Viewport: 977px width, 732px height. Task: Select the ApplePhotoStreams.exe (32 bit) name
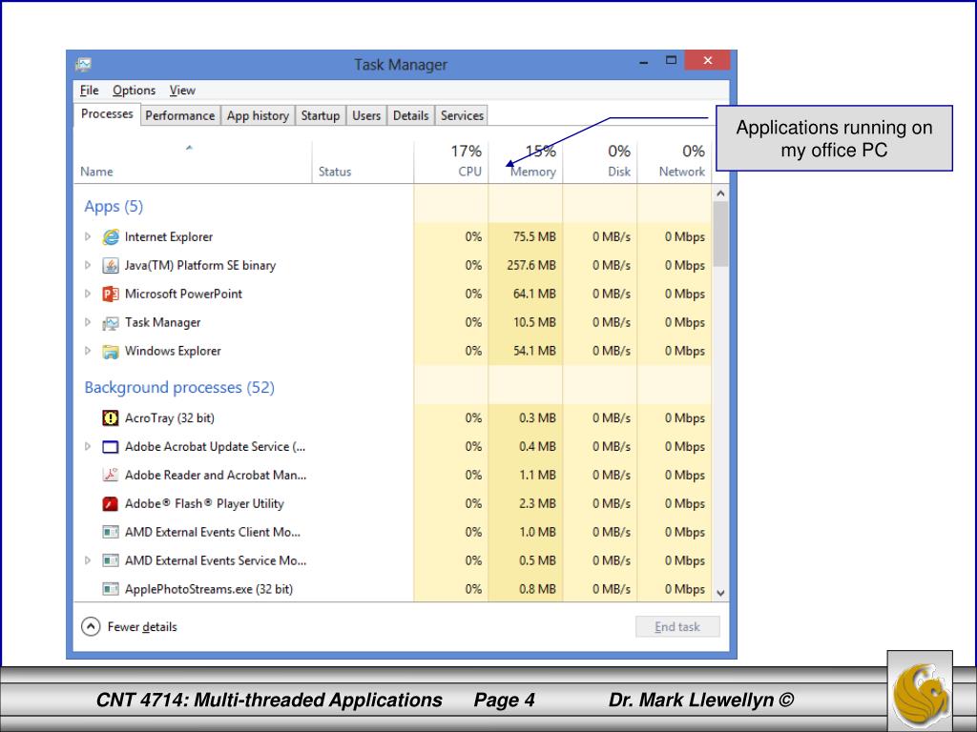[x=209, y=589]
